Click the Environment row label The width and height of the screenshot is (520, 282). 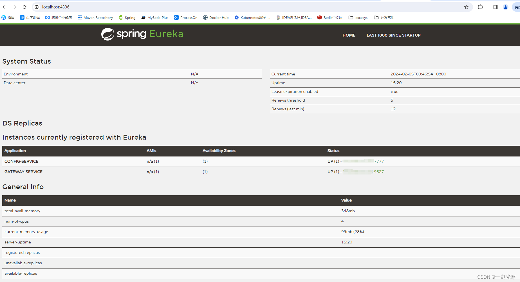click(15, 74)
